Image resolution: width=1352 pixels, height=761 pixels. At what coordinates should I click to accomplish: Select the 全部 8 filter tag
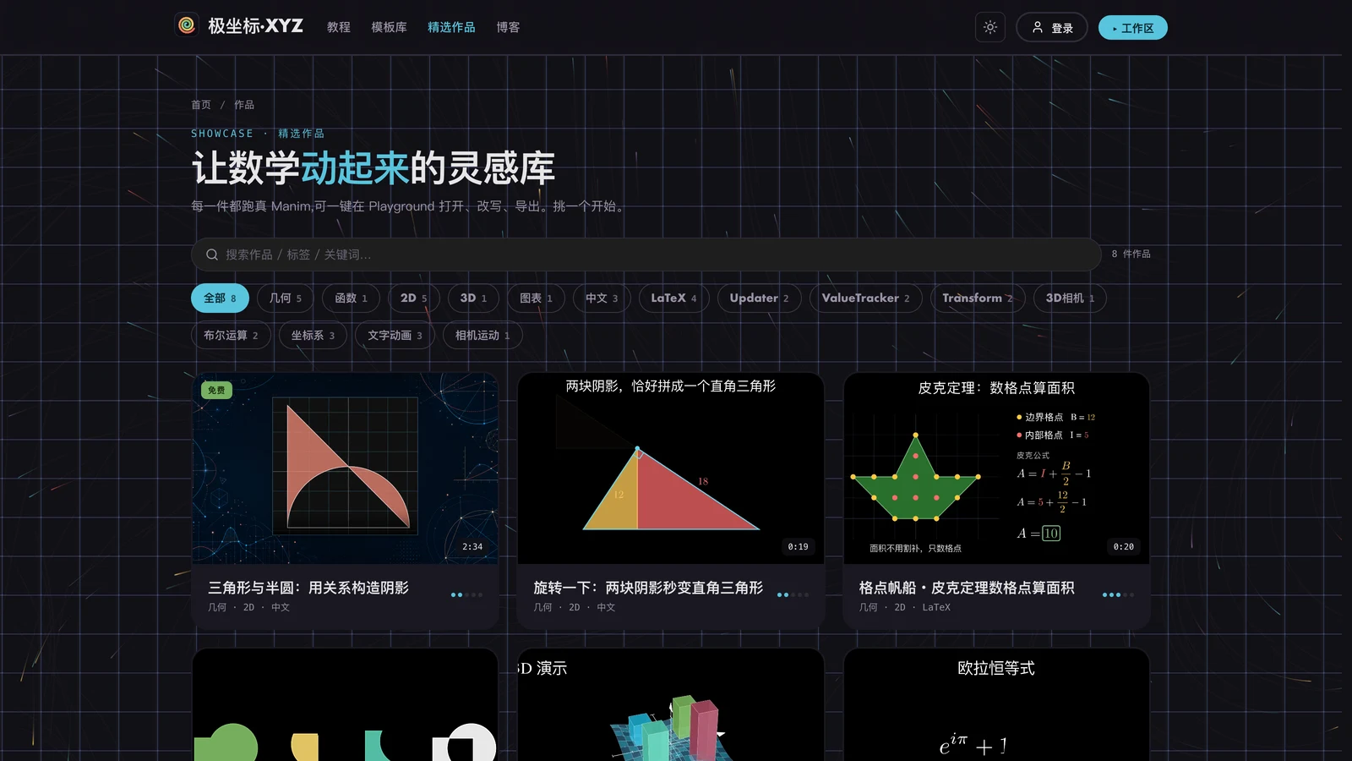coord(220,298)
